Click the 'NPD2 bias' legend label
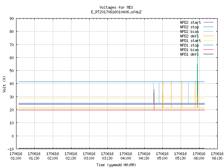 point(189,31)
